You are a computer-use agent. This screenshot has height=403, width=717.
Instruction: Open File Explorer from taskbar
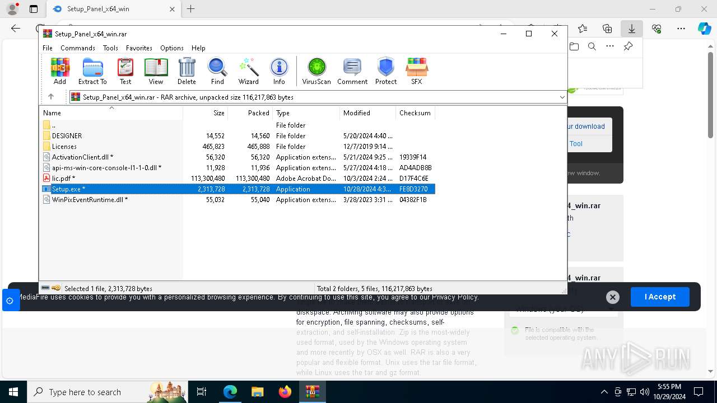click(258, 392)
